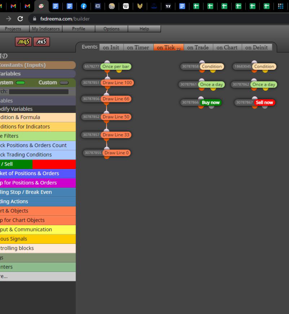Select the Draw Line 50 block

[116, 117]
